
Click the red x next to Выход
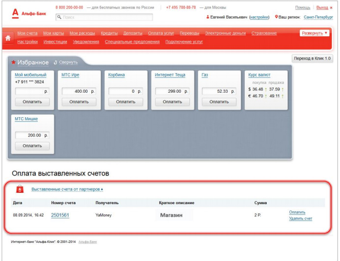(331, 7)
